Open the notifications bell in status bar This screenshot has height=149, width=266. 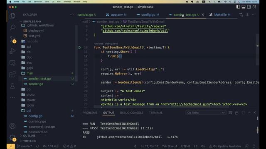pyautogui.click(x=254, y=146)
